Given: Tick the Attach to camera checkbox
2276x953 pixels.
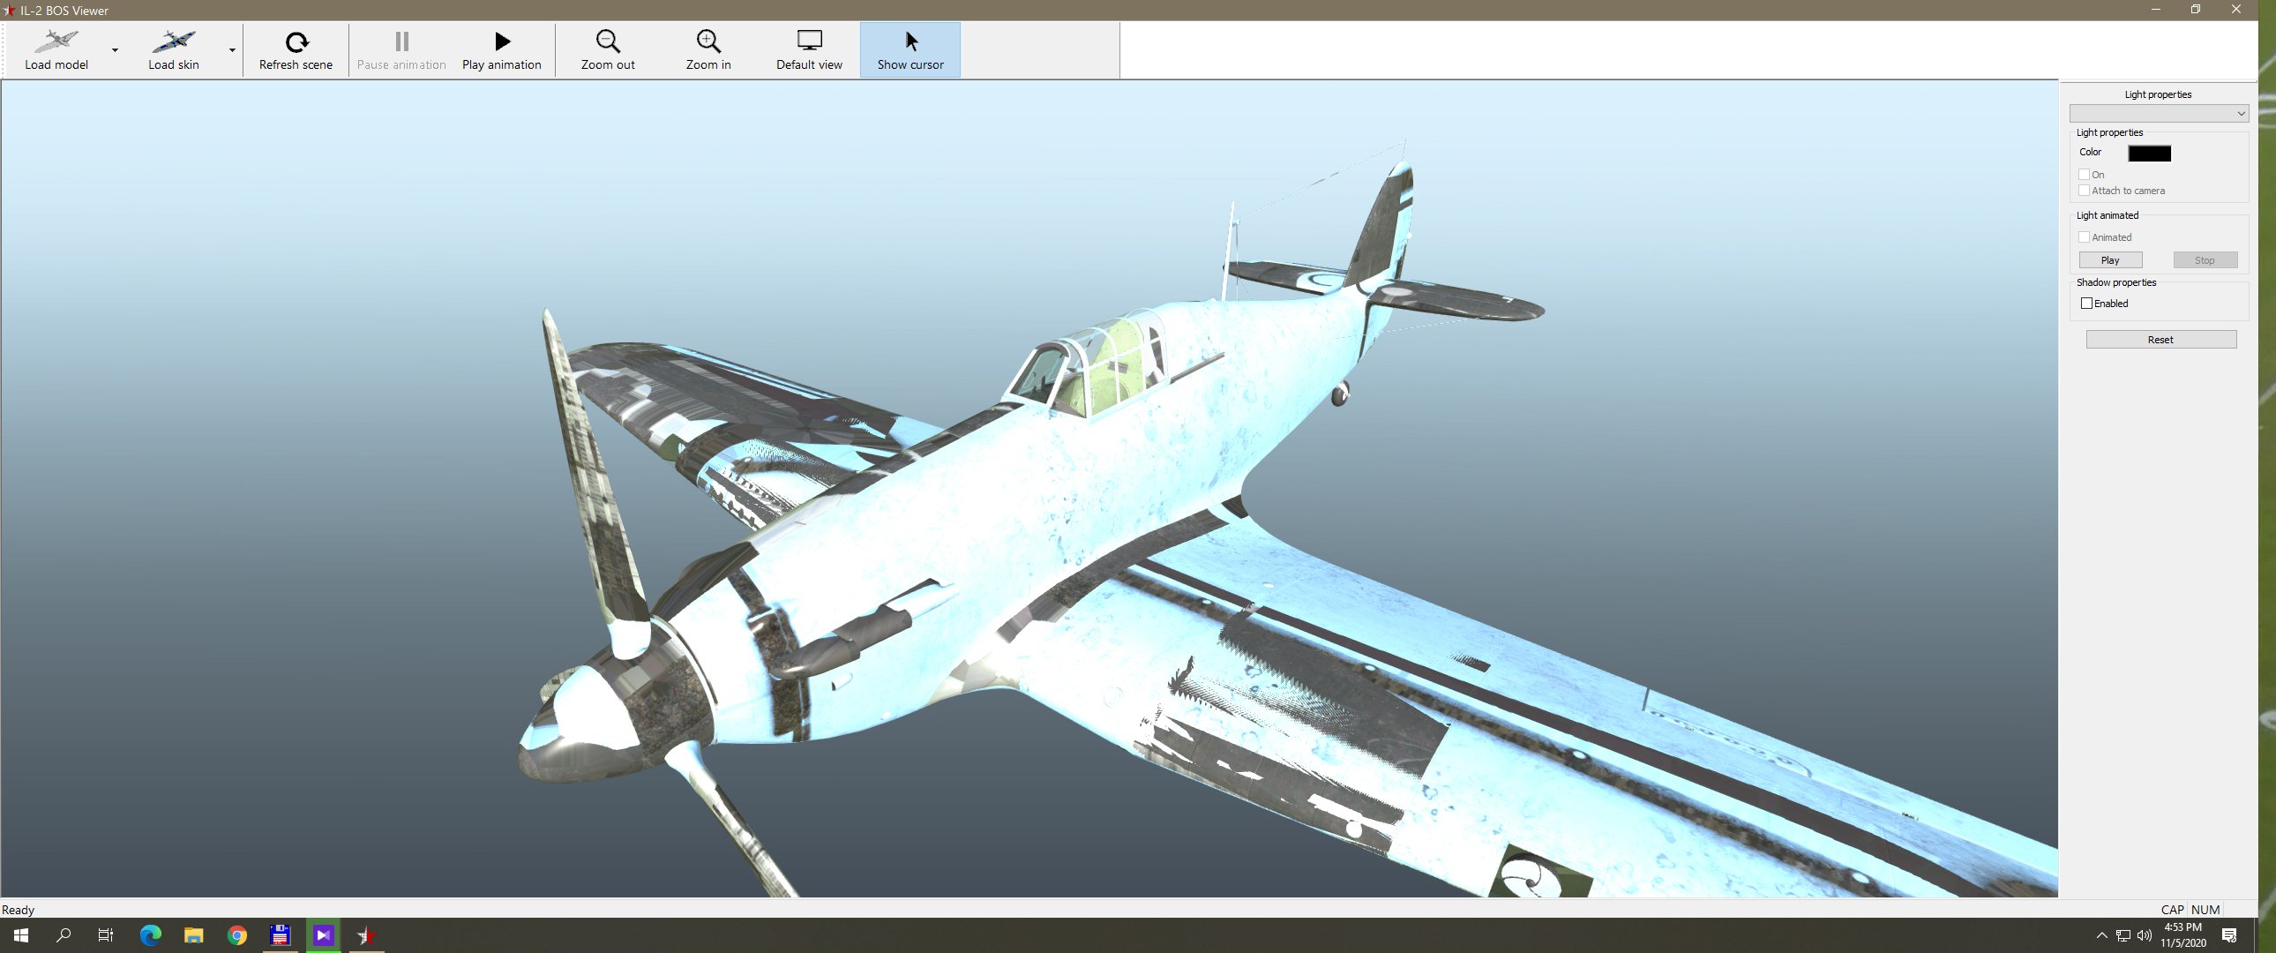Looking at the screenshot, I should (2085, 190).
